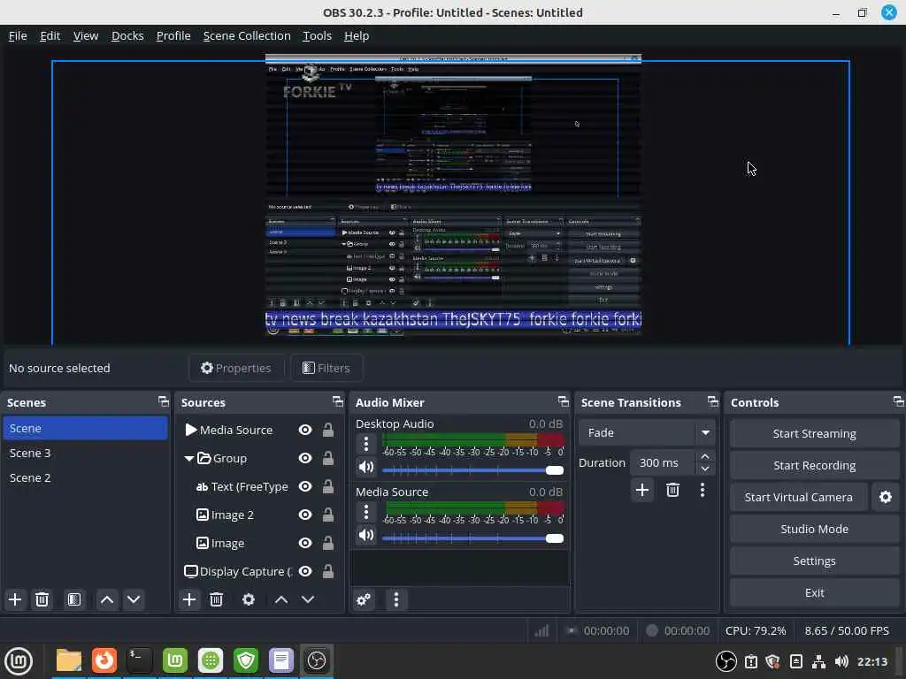Add a new scene with plus icon

click(x=15, y=599)
